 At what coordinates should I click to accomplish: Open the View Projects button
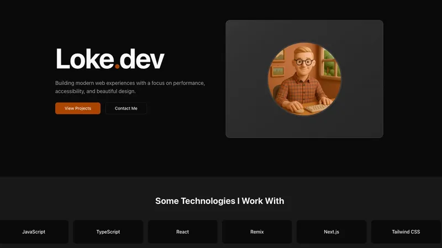point(78,108)
